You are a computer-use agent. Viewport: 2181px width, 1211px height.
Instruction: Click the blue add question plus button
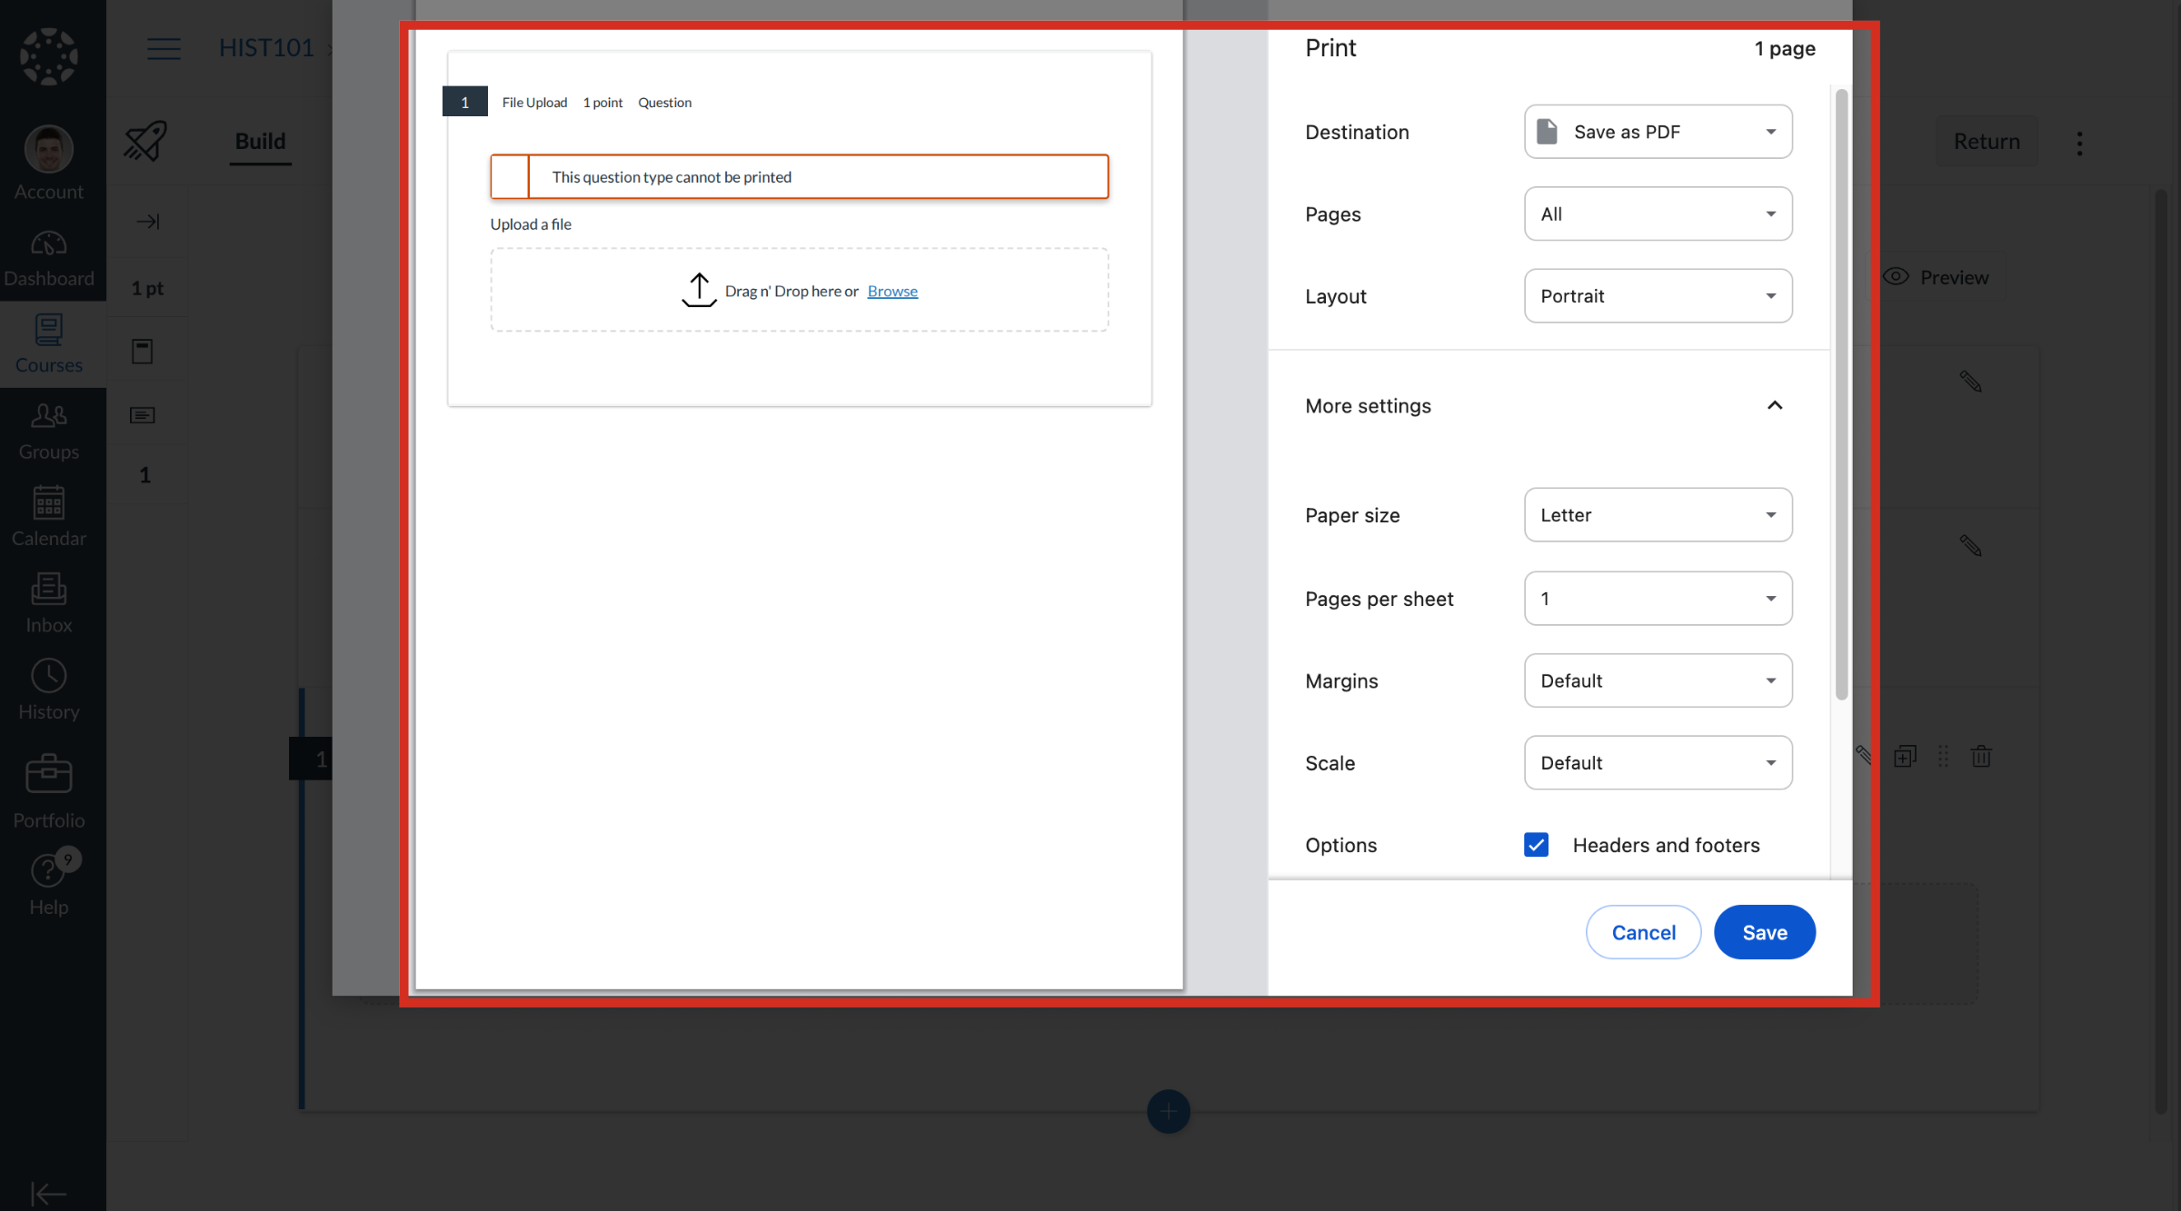(x=1168, y=1111)
